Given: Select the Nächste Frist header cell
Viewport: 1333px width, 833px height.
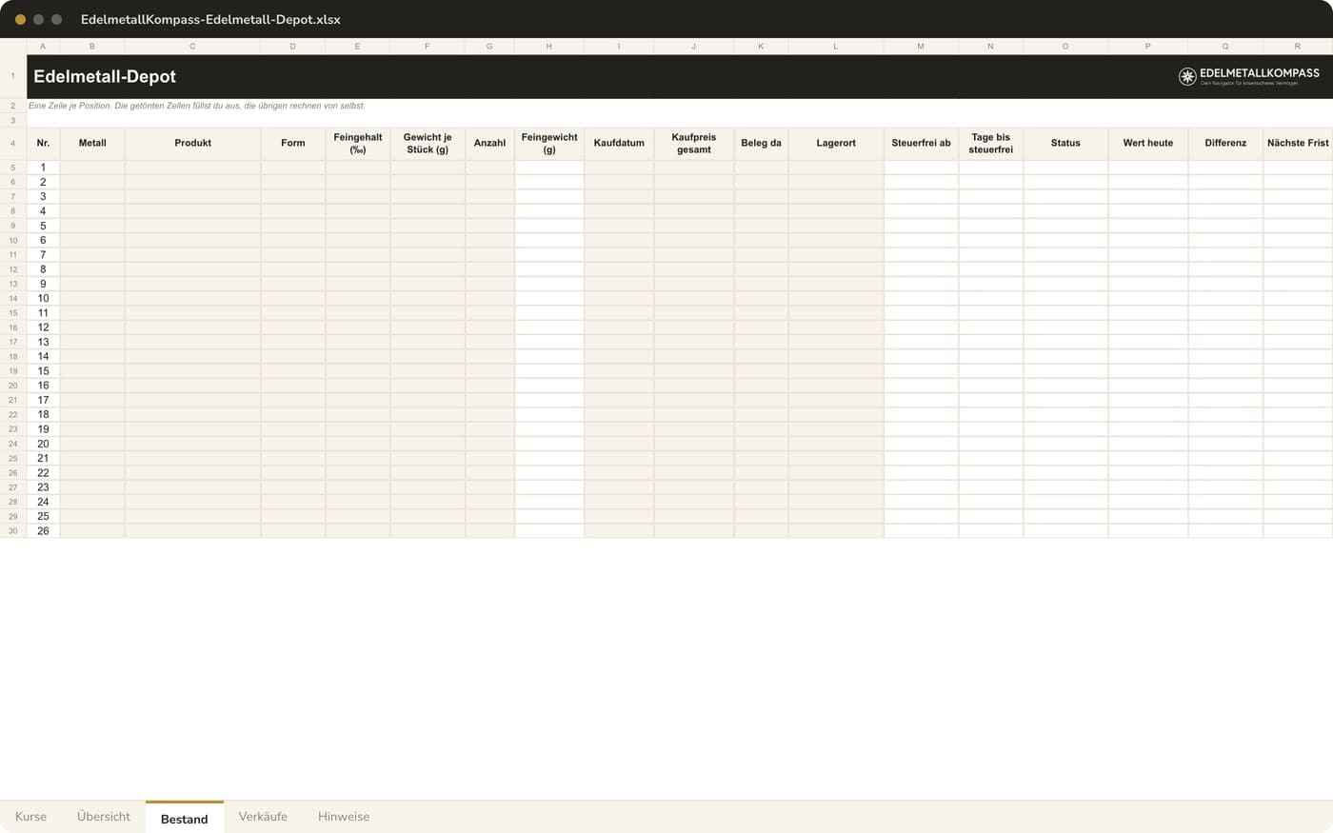Looking at the screenshot, I should coord(1298,143).
